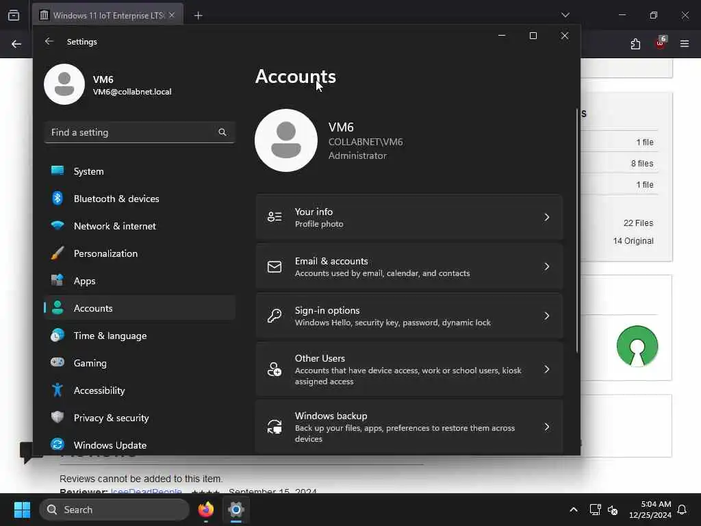Click the Windows Update refresh icon
701x526 pixels.
click(x=58, y=444)
